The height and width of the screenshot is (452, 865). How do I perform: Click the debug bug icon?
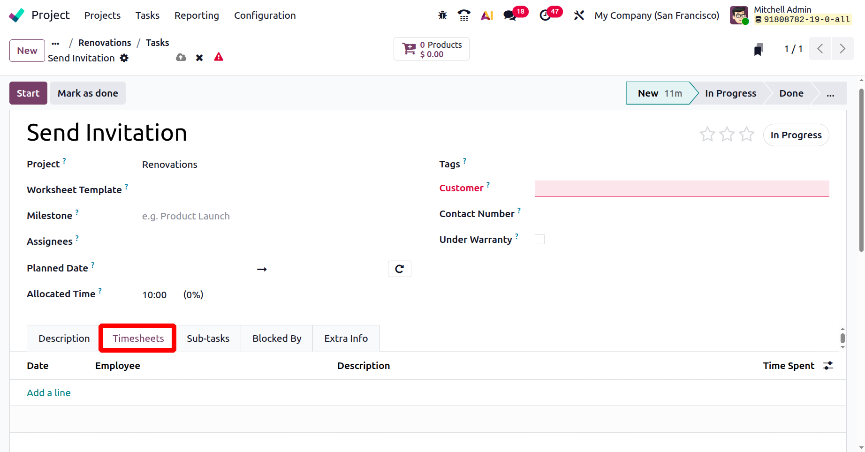[442, 15]
